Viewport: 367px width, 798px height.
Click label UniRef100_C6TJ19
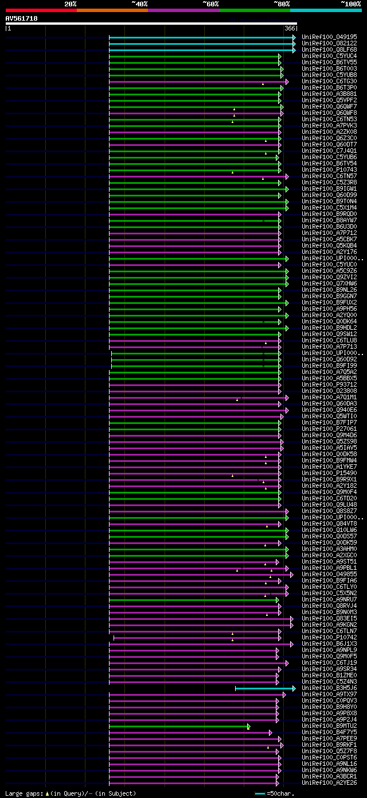[x=329, y=662]
